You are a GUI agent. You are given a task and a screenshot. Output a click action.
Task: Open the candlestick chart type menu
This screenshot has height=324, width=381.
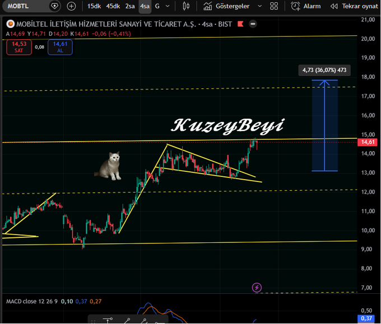coord(186,6)
